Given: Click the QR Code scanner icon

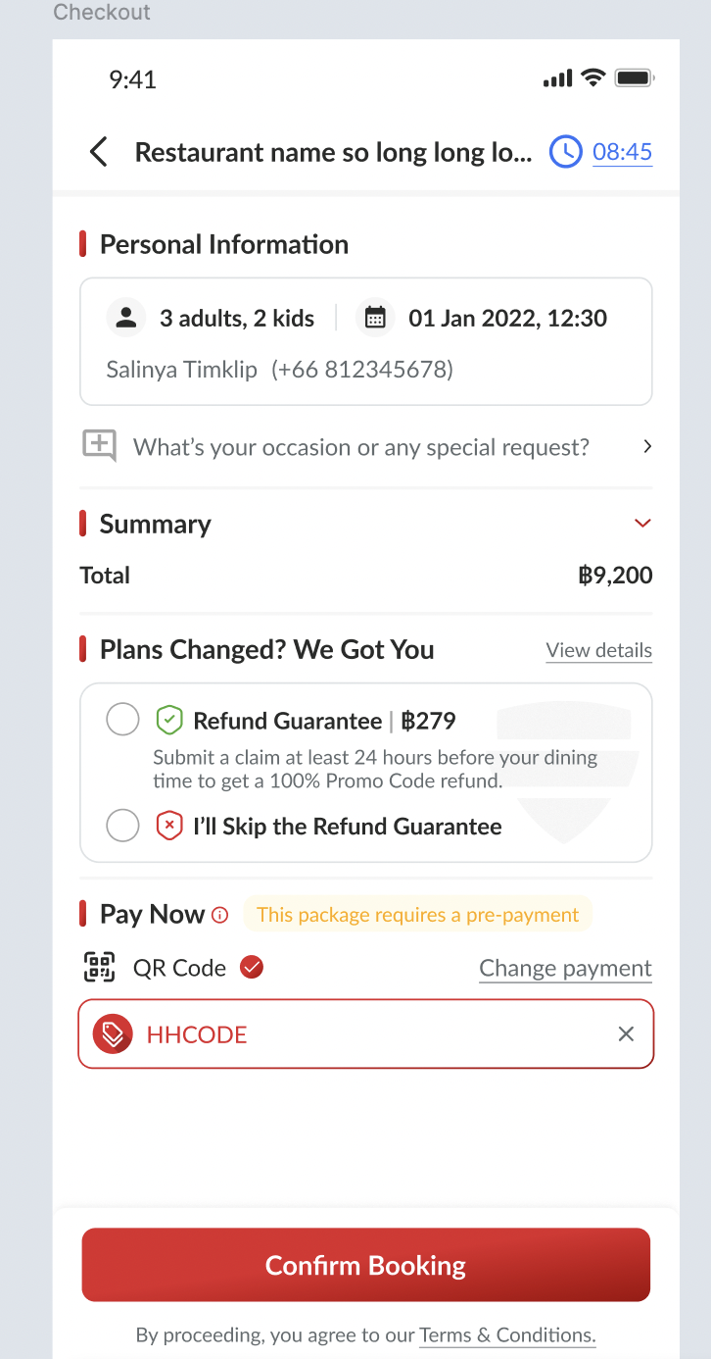Looking at the screenshot, I should [100, 968].
